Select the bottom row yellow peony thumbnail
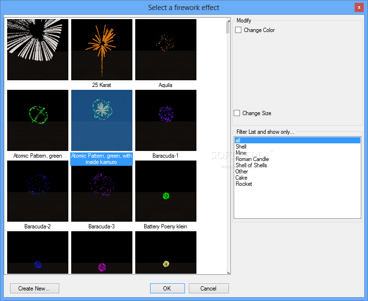 (166, 252)
